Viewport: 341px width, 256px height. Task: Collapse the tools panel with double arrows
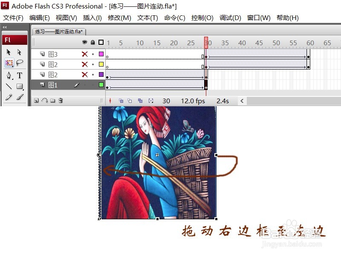tap(4, 27)
